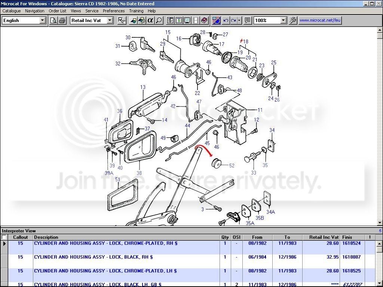Screen dimensions: 383x287
Task: Click the undo arrow icon
Action: point(226,21)
